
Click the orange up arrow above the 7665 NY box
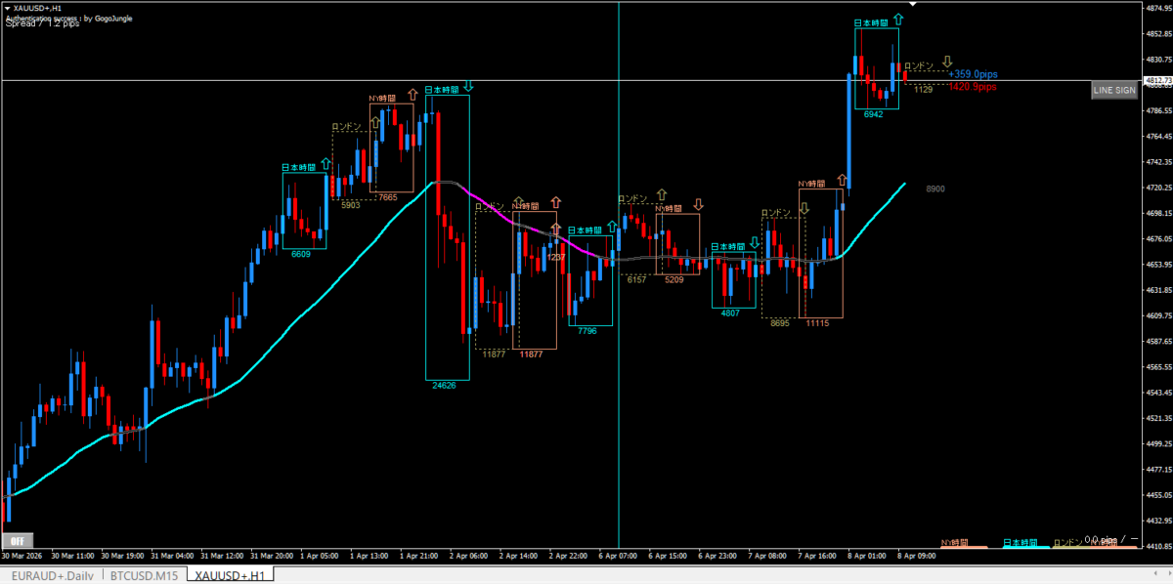[412, 96]
